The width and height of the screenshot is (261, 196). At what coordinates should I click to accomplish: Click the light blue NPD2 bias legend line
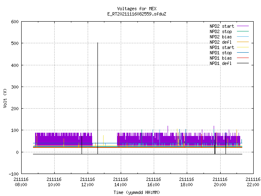tap(243, 37)
